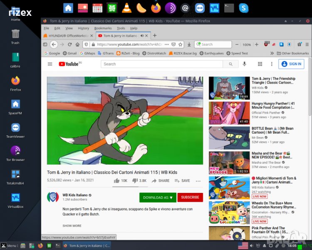The width and height of the screenshot is (312, 250).
Task: Go to the Firefox home page icon
Action: (x=78, y=45)
